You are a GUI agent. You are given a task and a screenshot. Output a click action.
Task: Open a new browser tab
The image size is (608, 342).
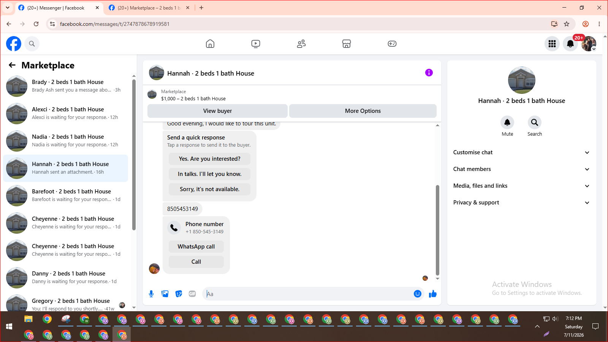pos(201,8)
